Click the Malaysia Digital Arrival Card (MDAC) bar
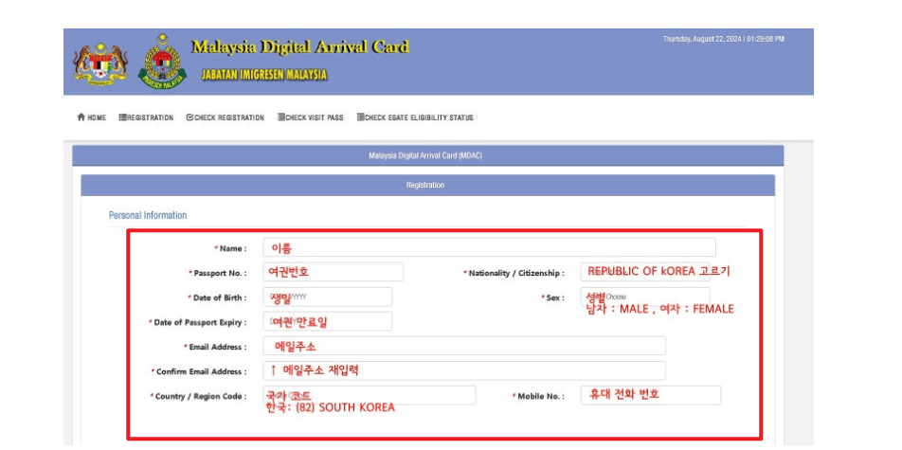The height and width of the screenshot is (450, 902). click(427, 156)
